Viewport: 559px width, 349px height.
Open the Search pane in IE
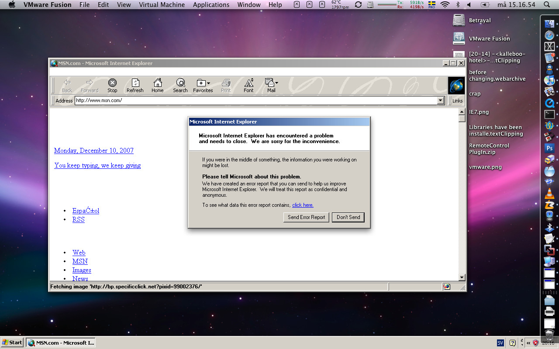coord(180,85)
